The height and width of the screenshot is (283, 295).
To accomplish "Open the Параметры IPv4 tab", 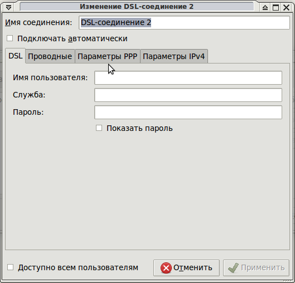I will [174, 56].
